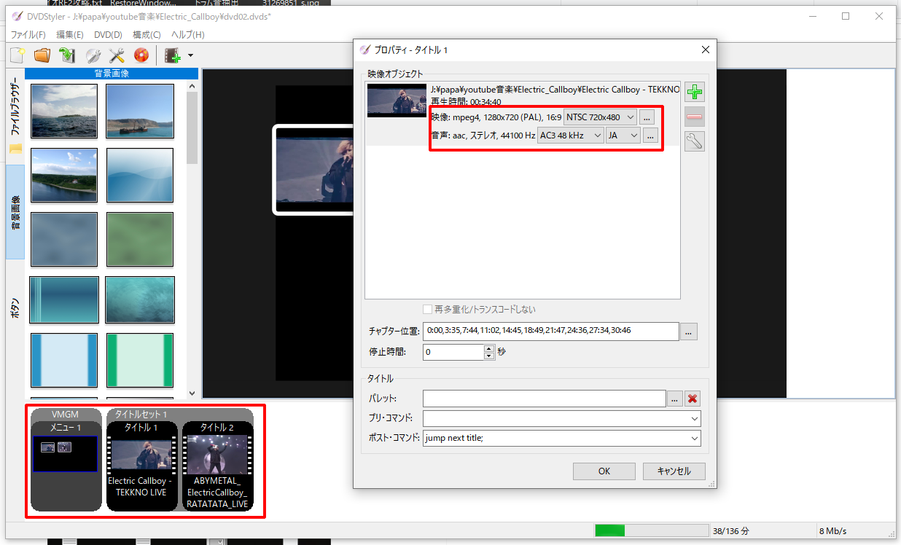
Task: Add a video object with green plus
Action: (695, 93)
